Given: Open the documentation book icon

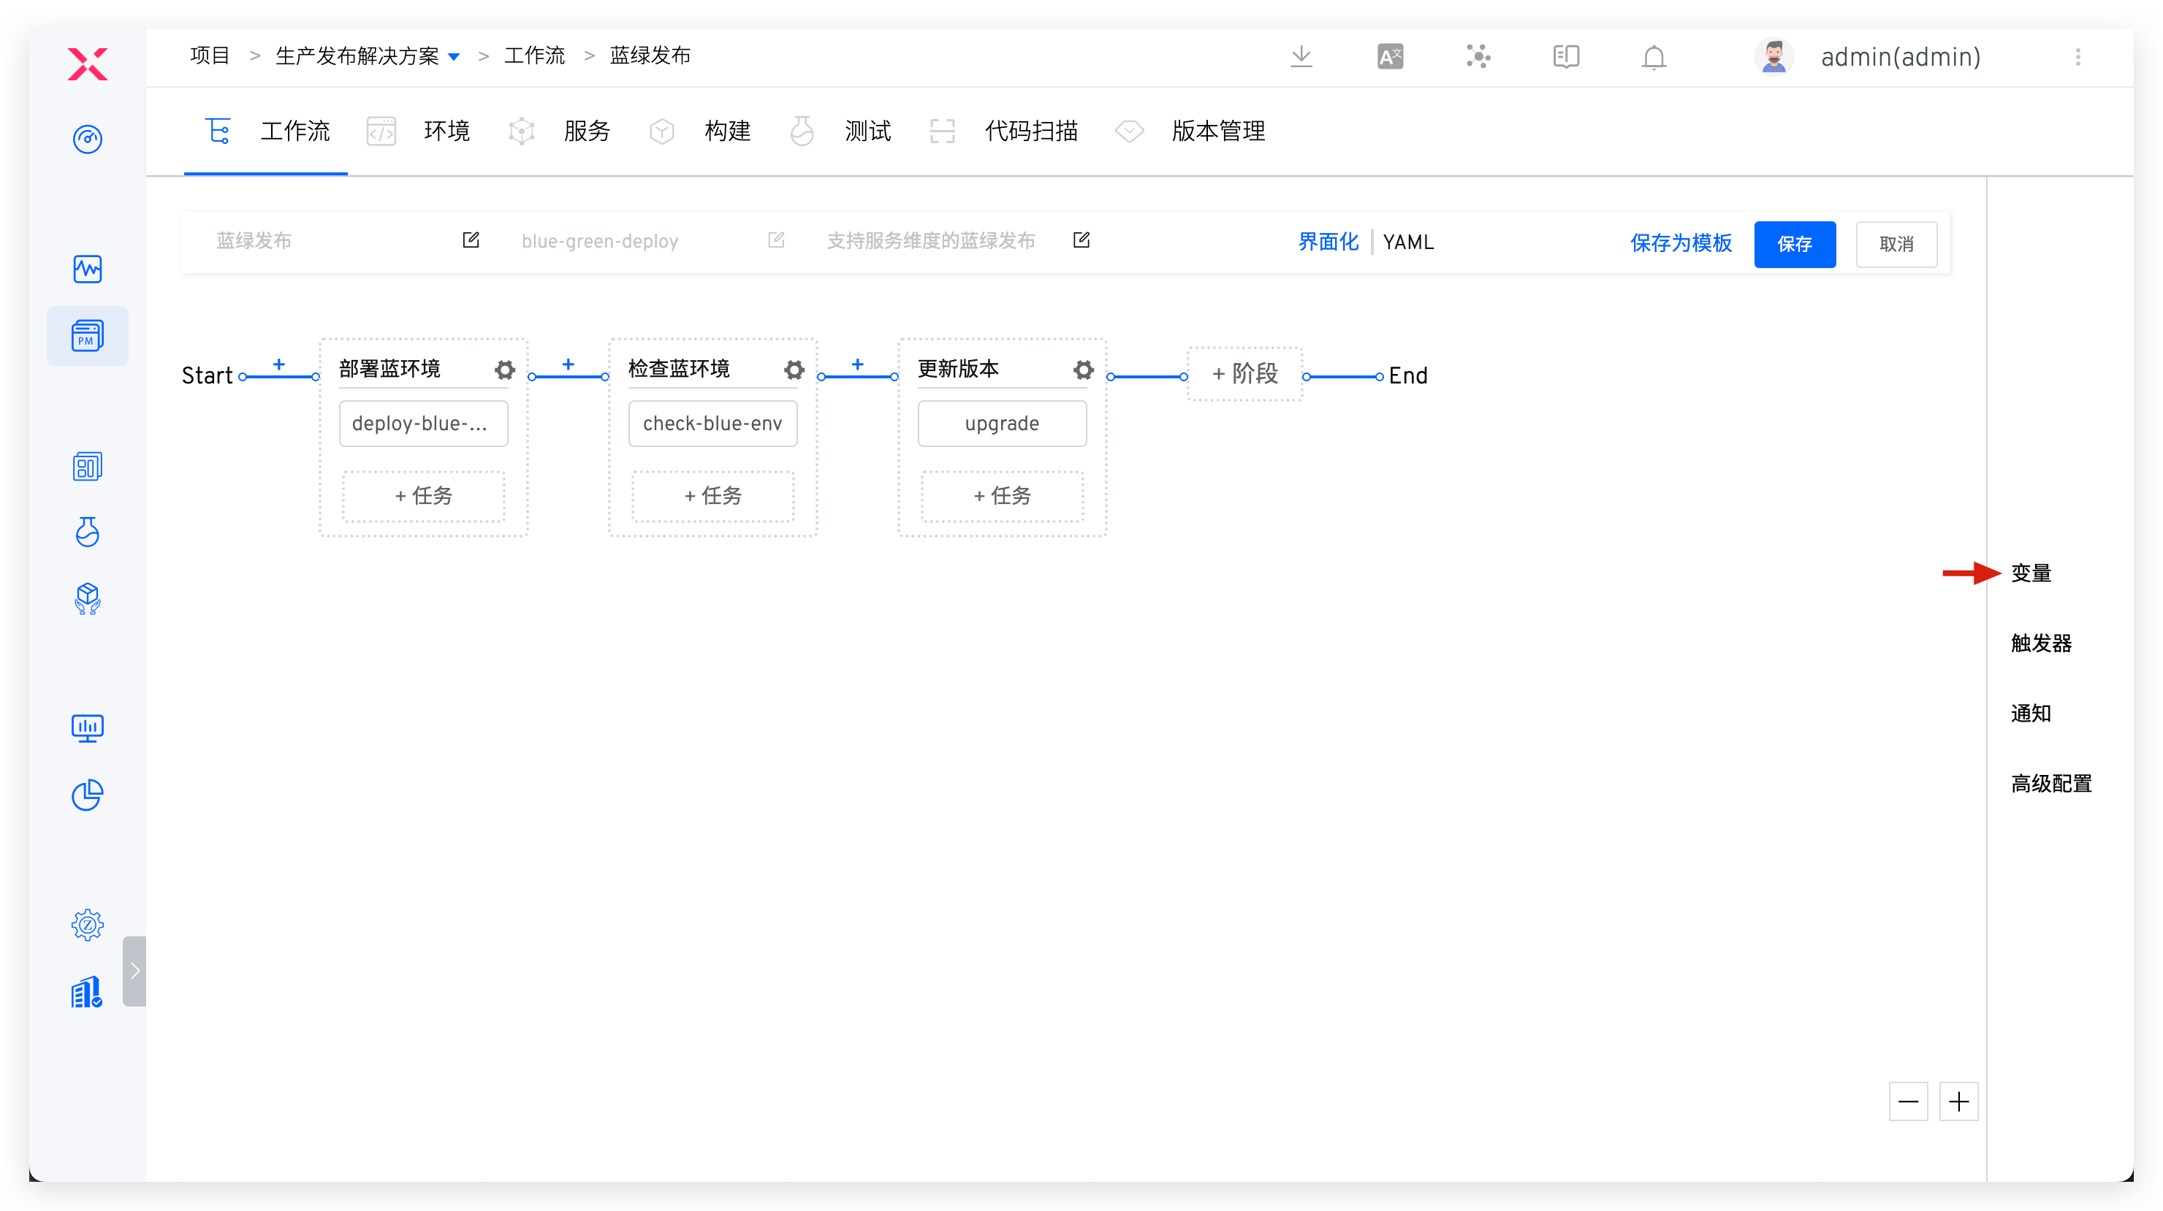Looking at the screenshot, I should [1565, 57].
